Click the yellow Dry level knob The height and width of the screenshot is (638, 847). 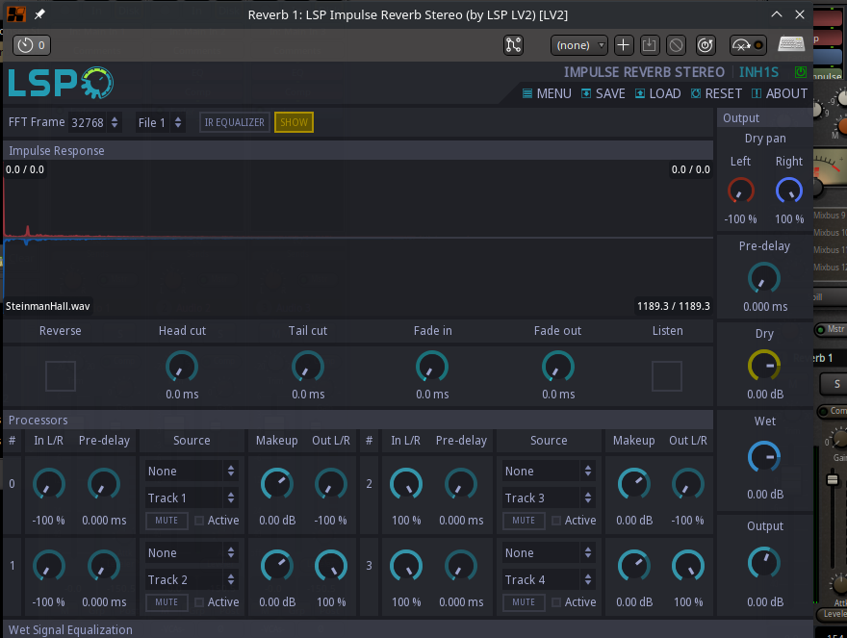(764, 366)
